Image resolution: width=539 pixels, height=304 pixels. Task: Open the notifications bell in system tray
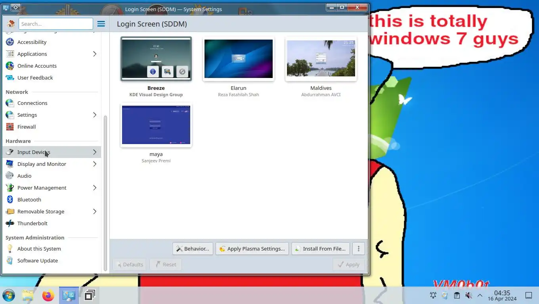coord(433,295)
